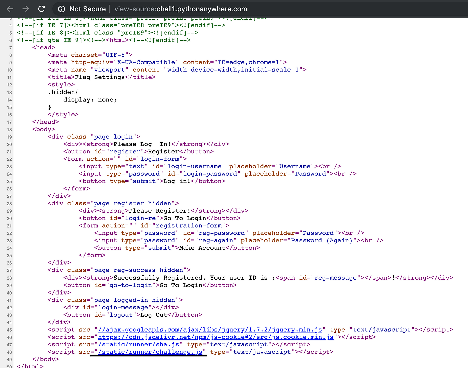
Task: Click the 'page register hidden' class value
Action: [133, 203]
